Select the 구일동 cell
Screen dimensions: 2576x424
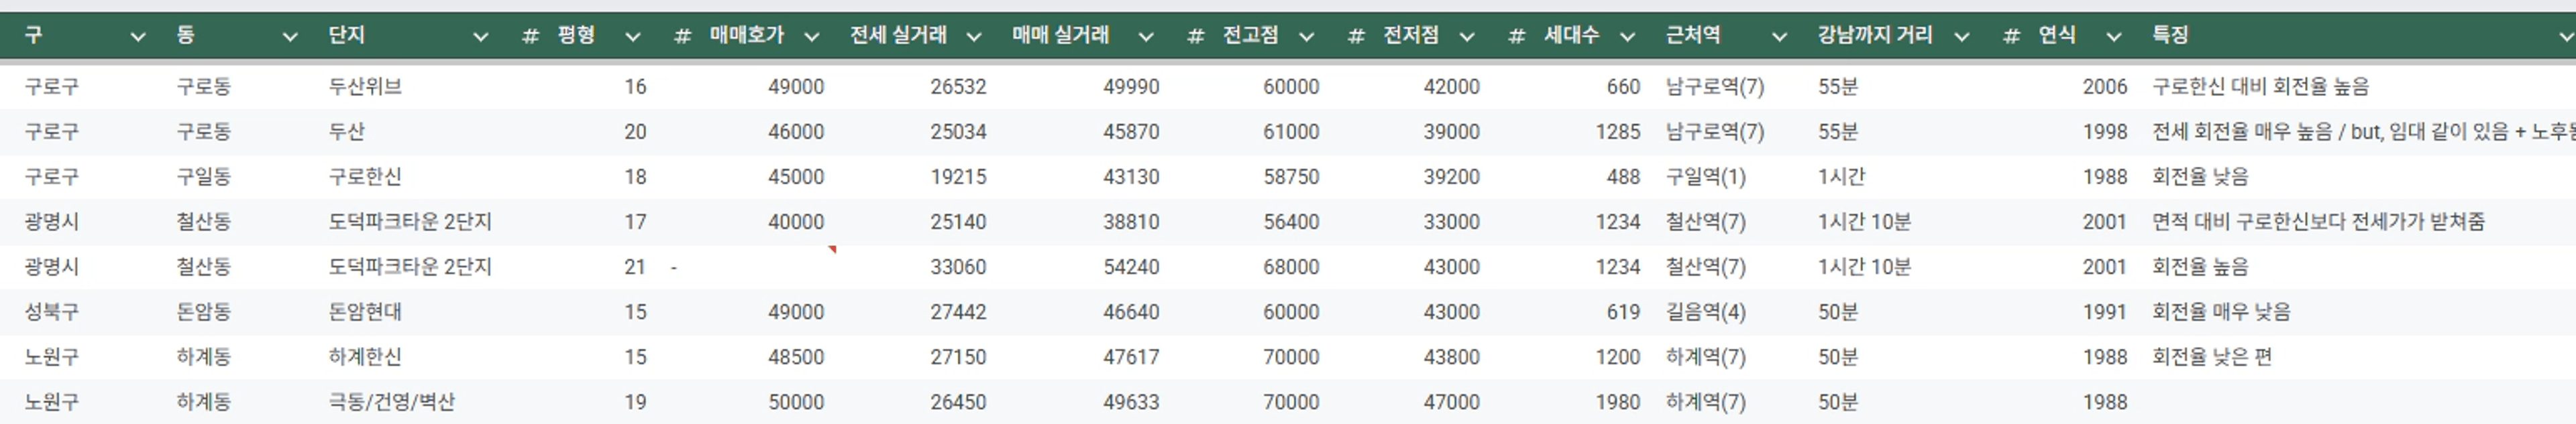pos(204,177)
